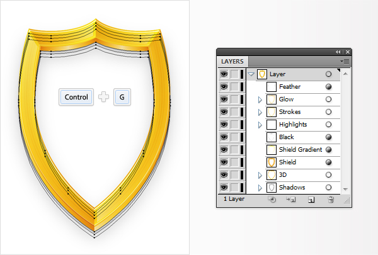The height and width of the screenshot is (255, 378).
Task: Click Create New Sublayer icon
Action: point(291,200)
